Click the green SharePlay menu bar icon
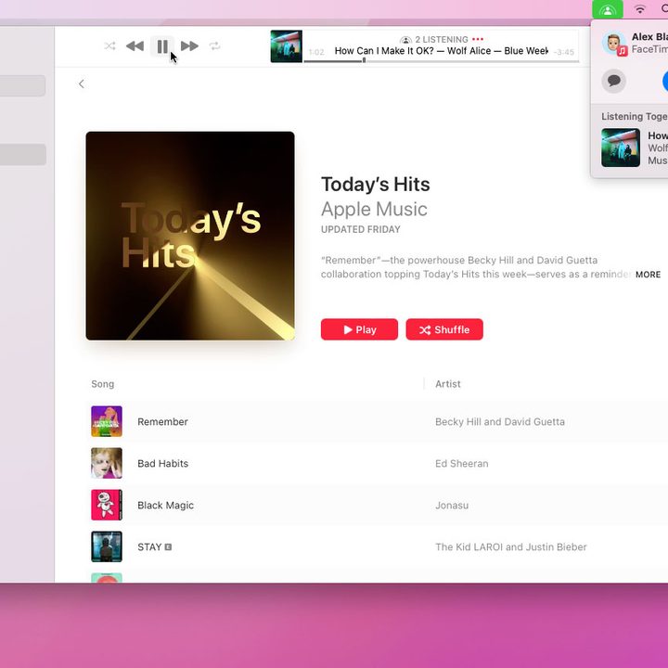668x668 pixels. [x=608, y=9]
